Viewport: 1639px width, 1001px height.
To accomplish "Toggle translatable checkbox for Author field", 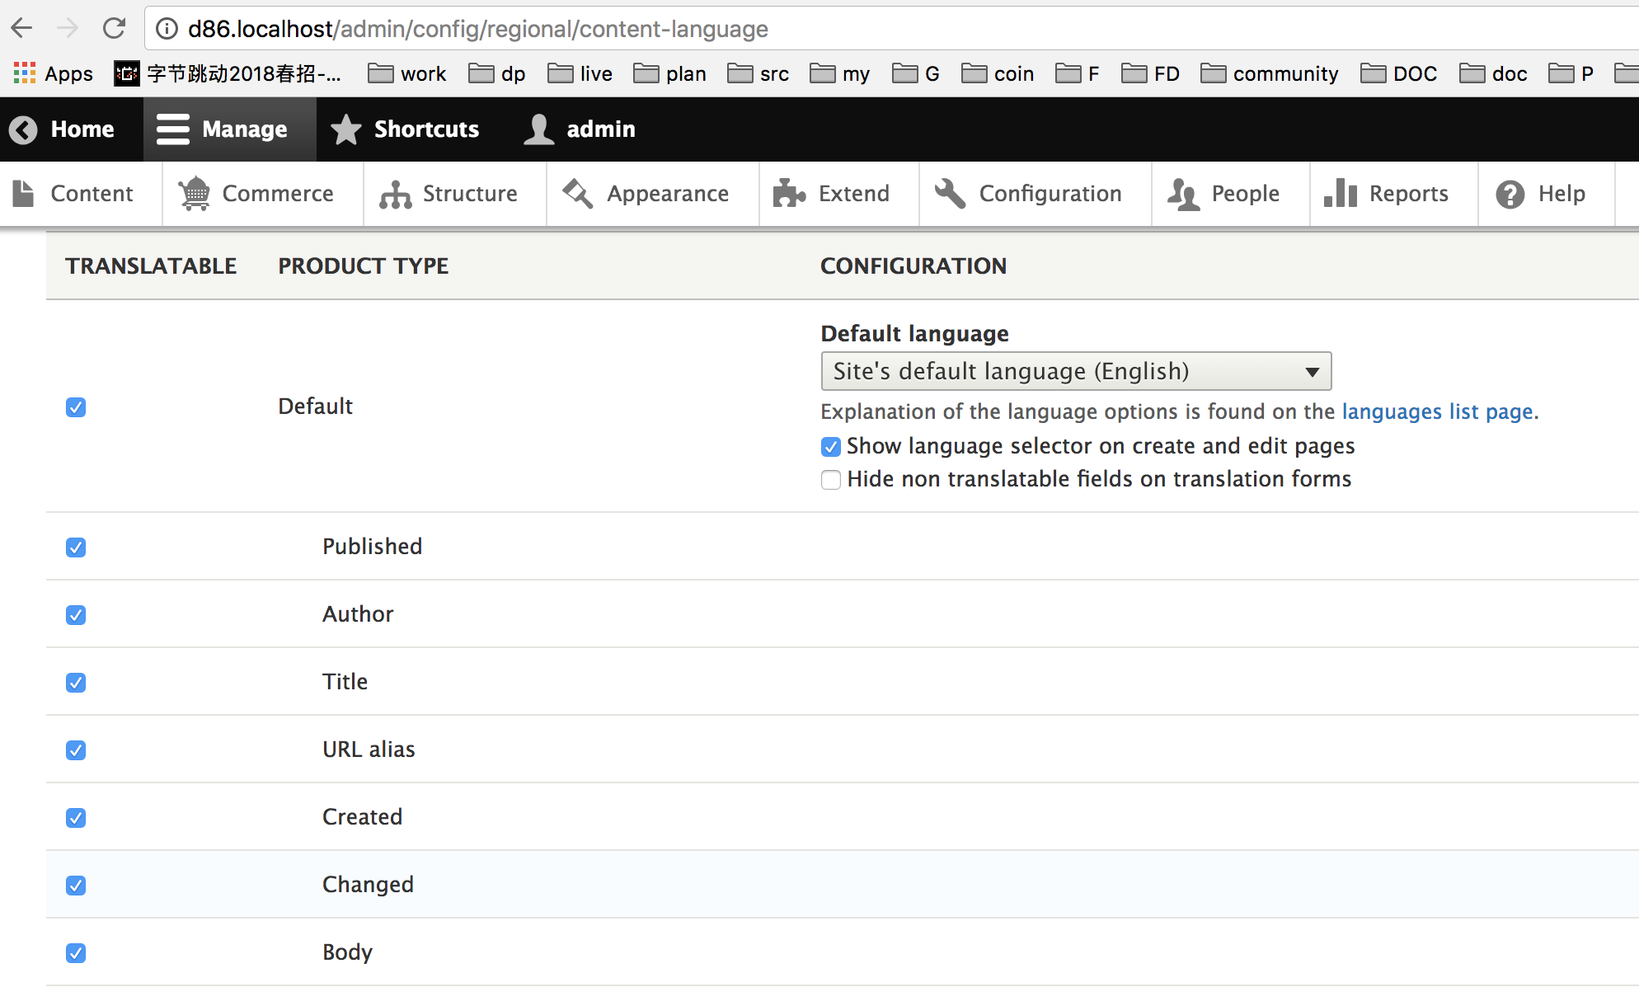I will (x=76, y=614).
